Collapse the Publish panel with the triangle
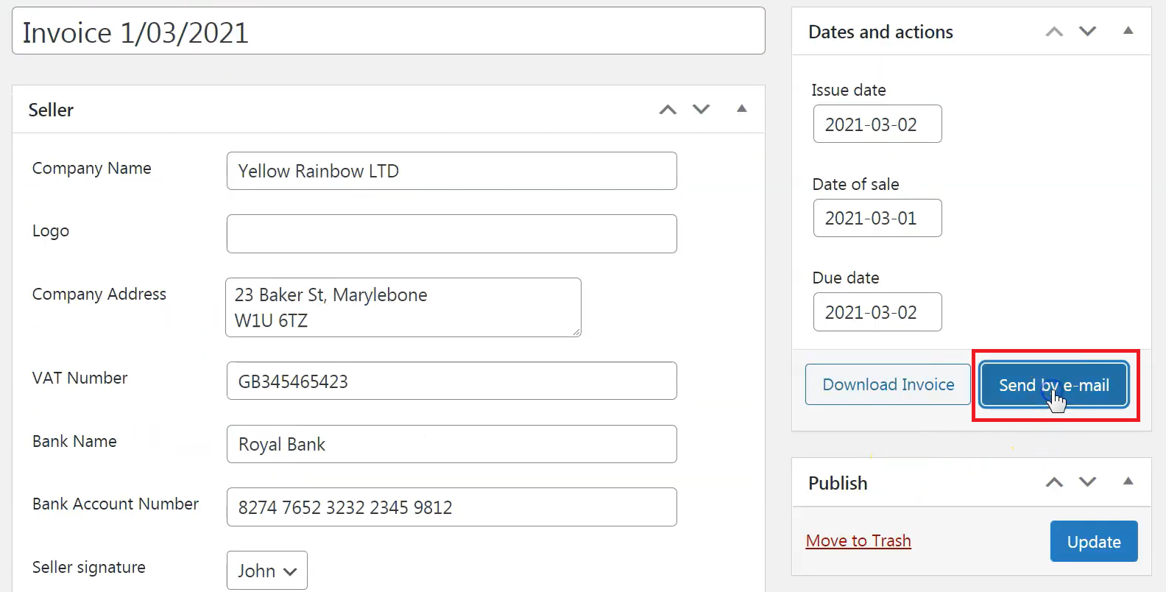The width and height of the screenshot is (1166, 592). click(x=1128, y=482)
